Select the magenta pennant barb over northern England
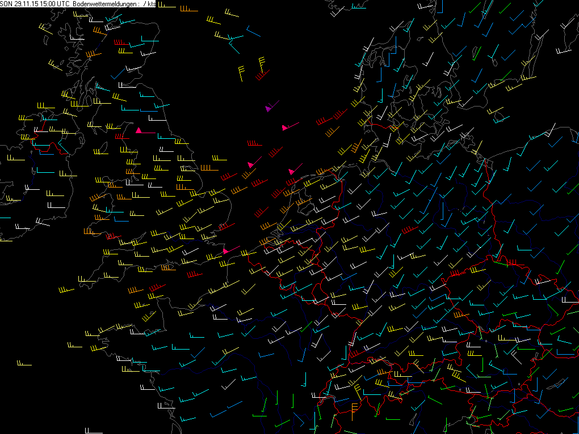Viewport: 579px width, 434px height. [x=145, y=131]
